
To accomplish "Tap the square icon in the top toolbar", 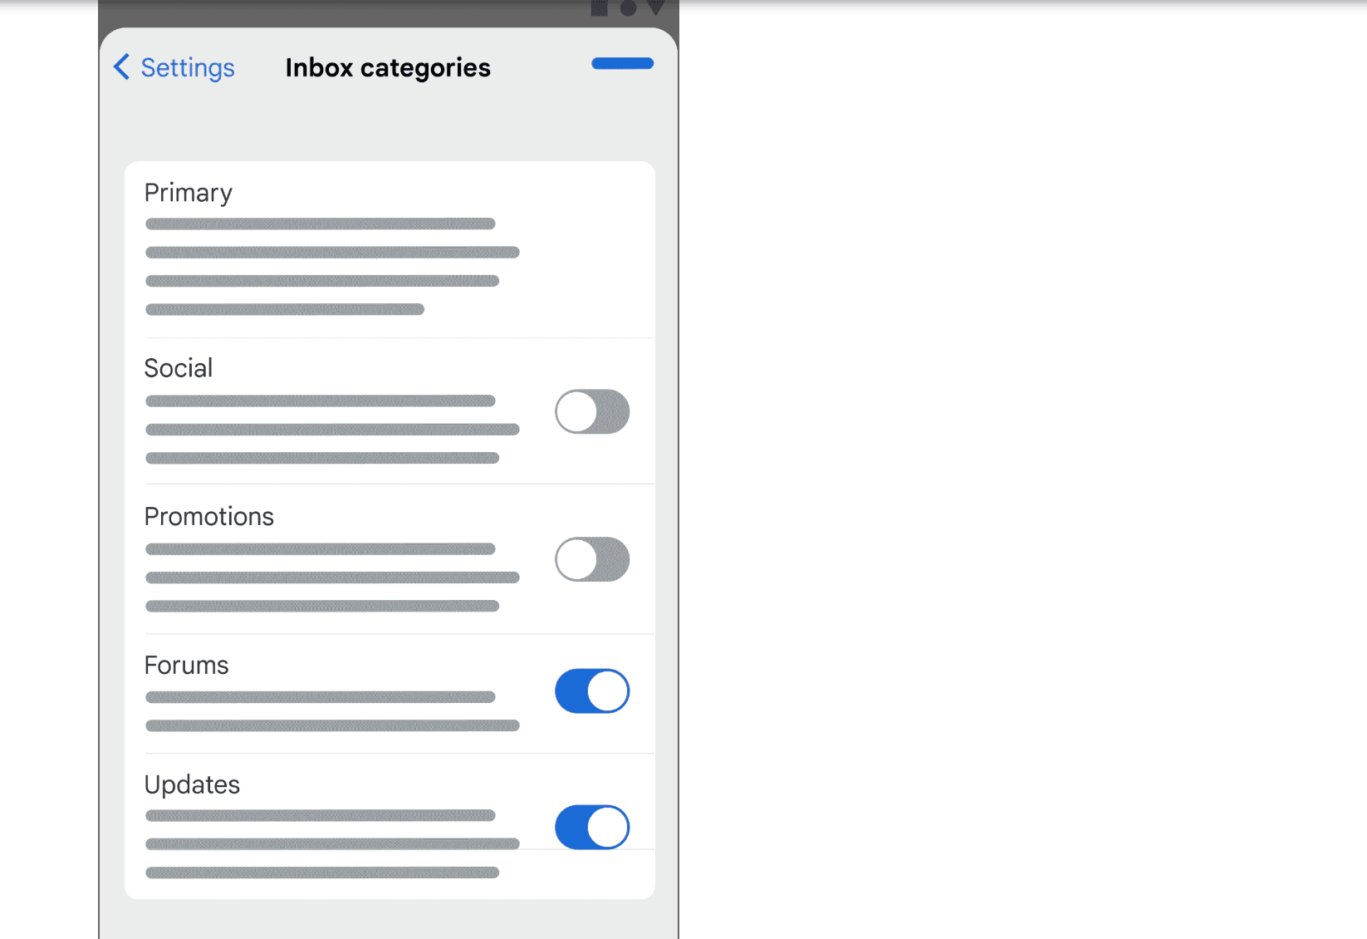I will tap(600, 7).
